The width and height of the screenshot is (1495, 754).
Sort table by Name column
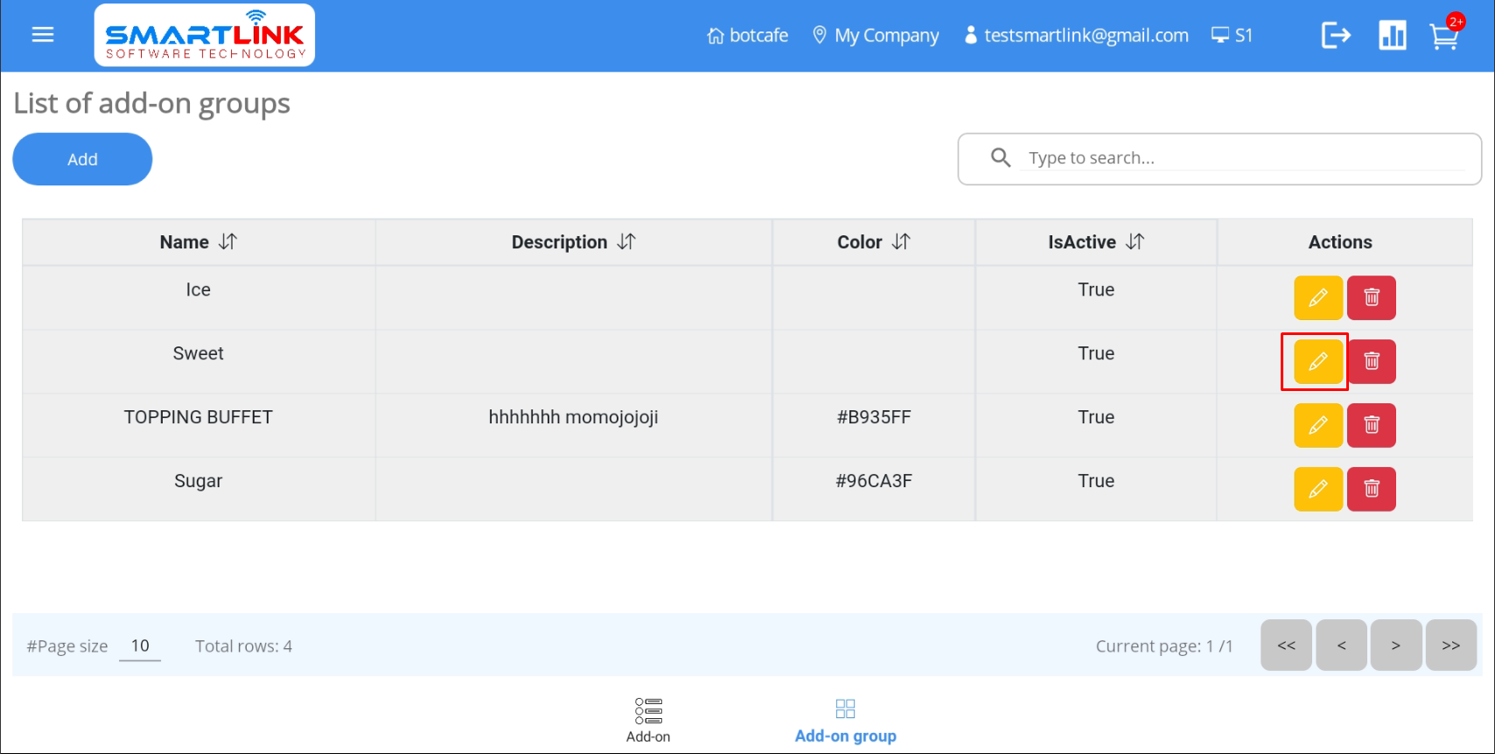click(227, 242)
